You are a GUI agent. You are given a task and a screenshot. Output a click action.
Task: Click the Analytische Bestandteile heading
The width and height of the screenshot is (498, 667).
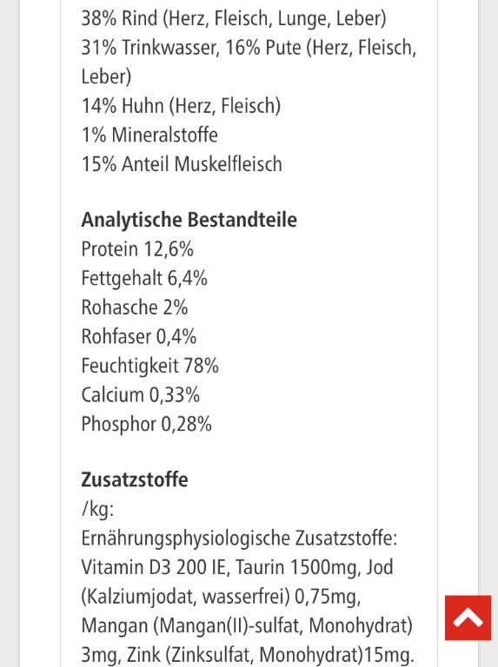pos(189,221)
